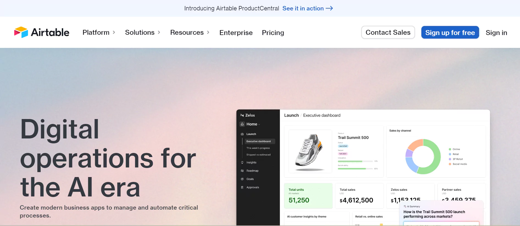The image size is (520, 226).
Task: Click the Total sales $4,612,500 value
Action: coord(356,200)
